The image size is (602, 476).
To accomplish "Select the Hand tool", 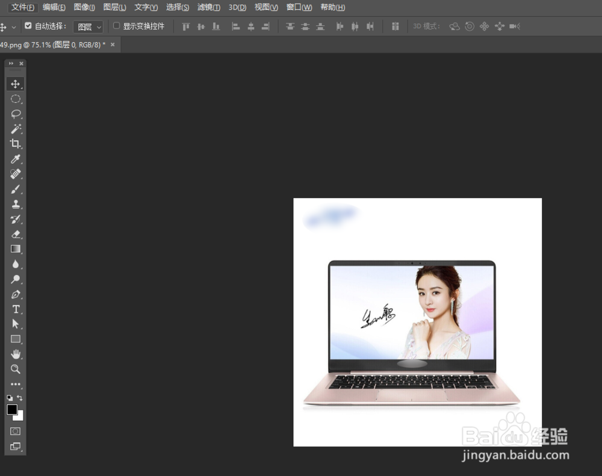I will [x=16, y=354].
